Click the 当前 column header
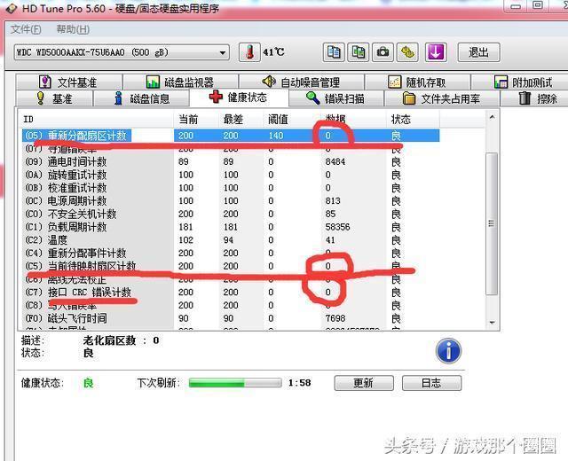Image resolution: width=568 pixels, height=461 pixels. pyautogui.click(x=196, y=119)
